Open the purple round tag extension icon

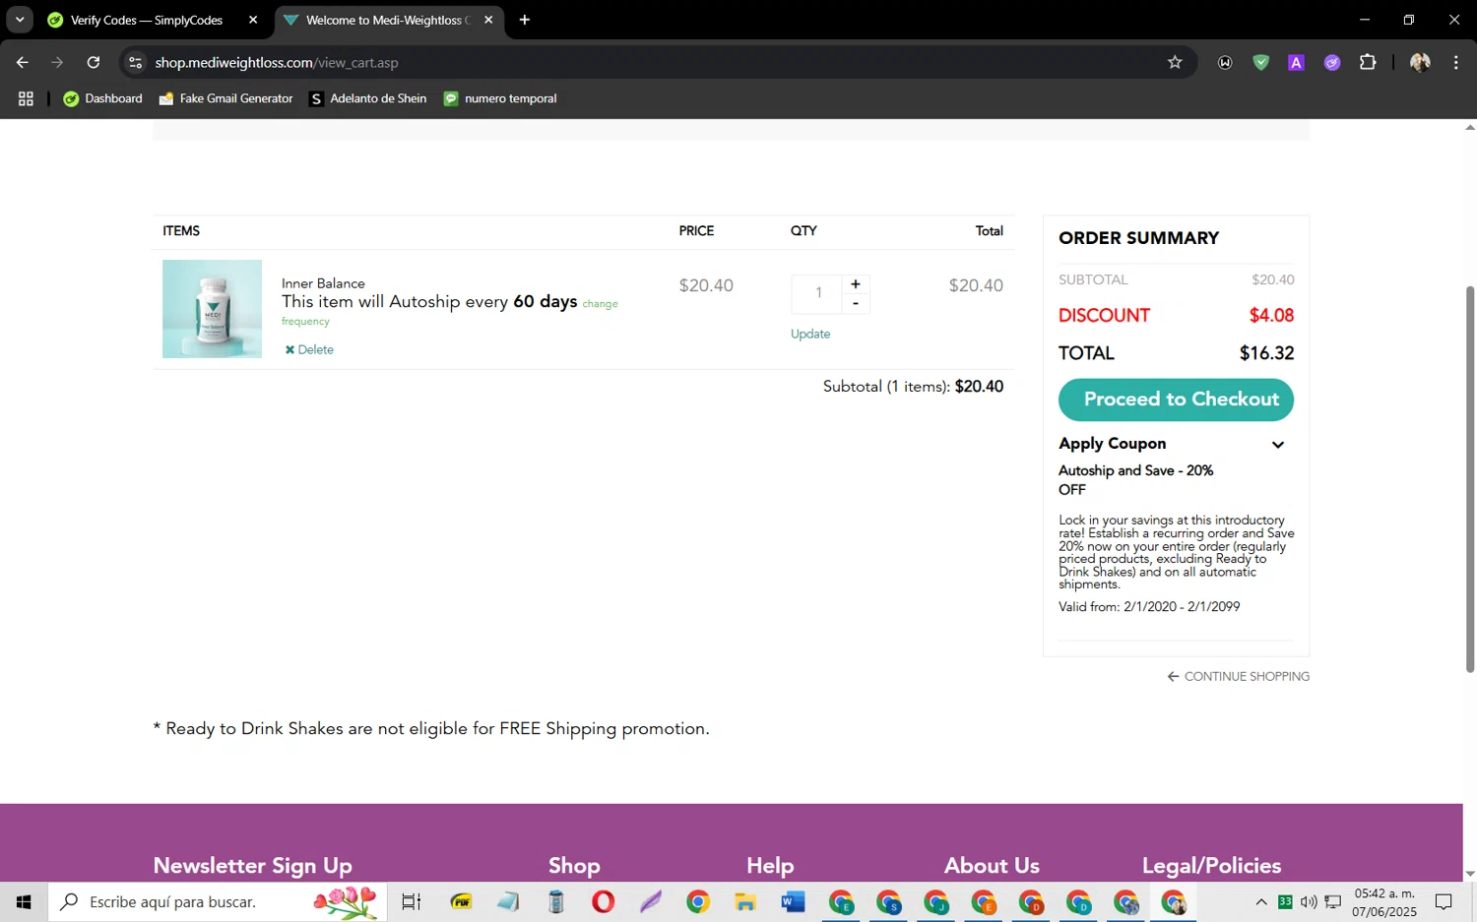click(x=1331, y=62)
